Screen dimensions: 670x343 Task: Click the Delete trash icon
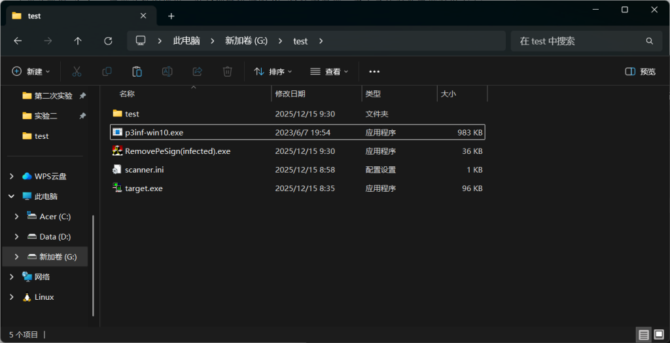click(x=227, y=71)
